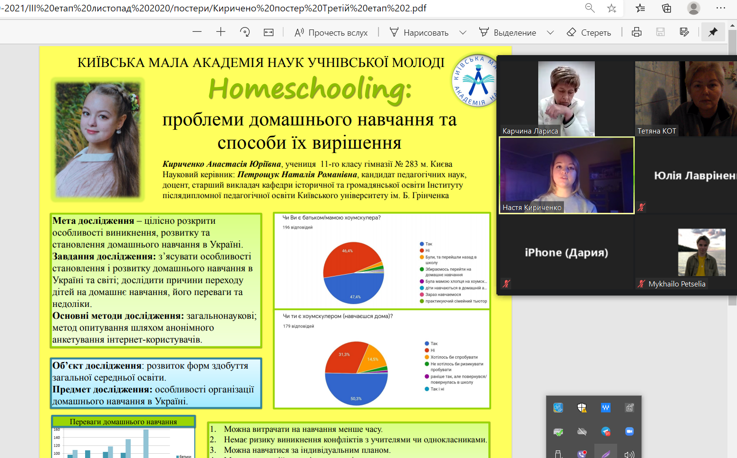Select the Стереть eraser tool

tap(589, 32)
